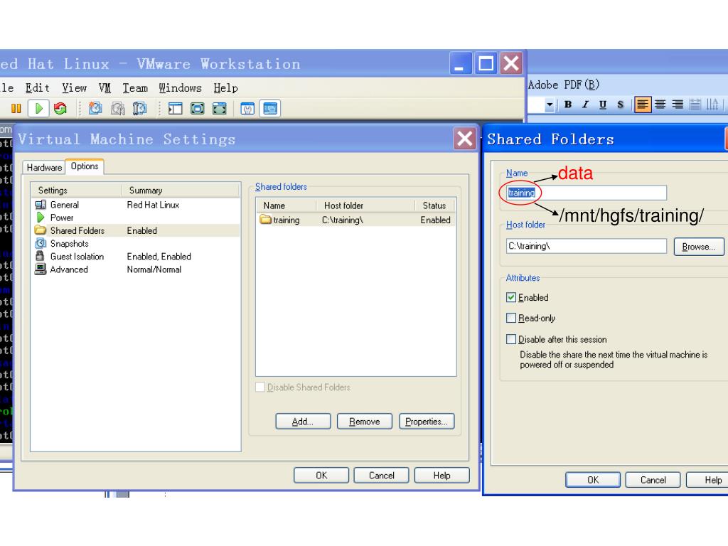Check the Read-only checkbox
Screen dimensions: 728x546
[x=511, y=318]
